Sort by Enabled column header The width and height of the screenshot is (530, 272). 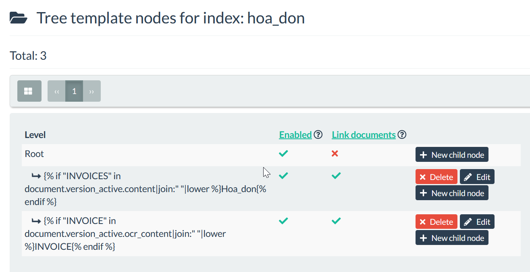pos(295,135)
